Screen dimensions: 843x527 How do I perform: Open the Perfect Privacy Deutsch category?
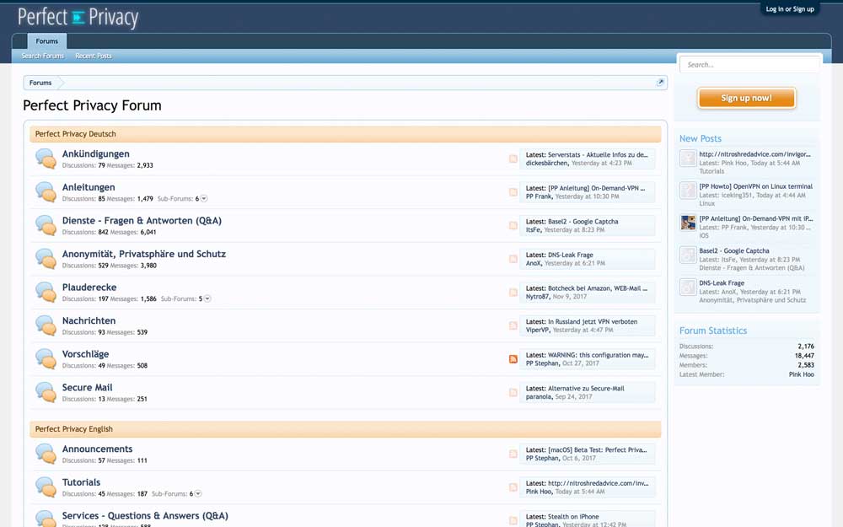coord(75,134)
